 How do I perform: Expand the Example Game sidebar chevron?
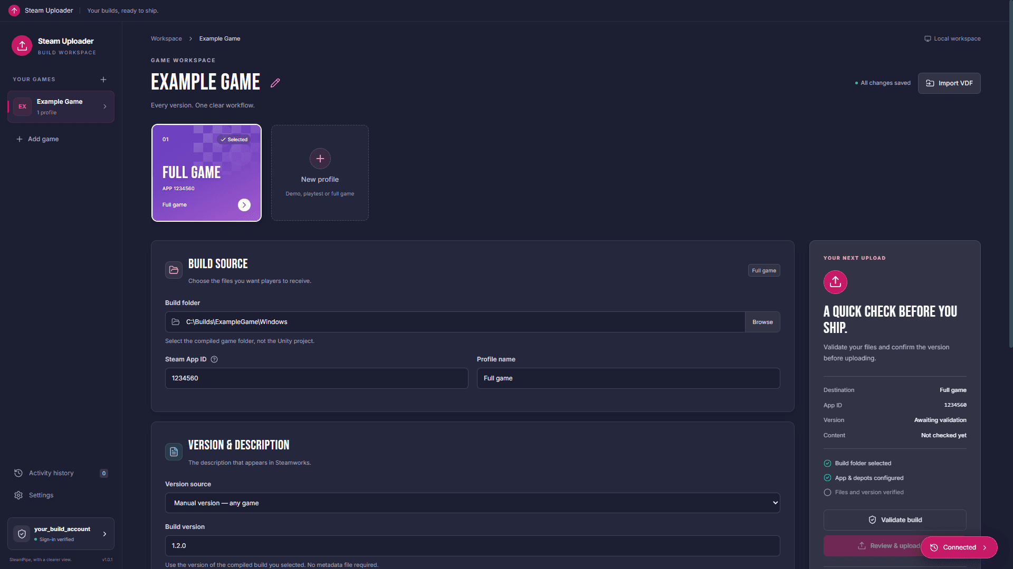(105, 106)
